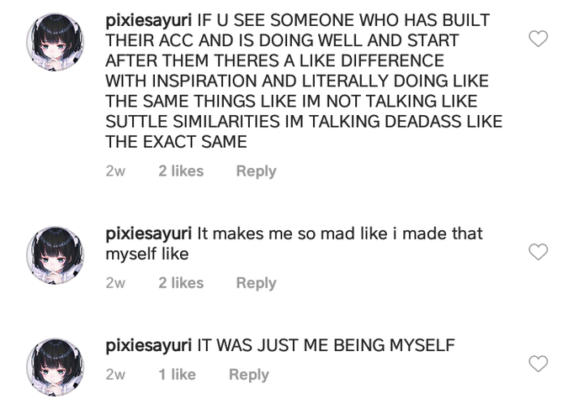Viewport: 584px width, 420px height.
Task: Like the long all-caps comment about copying accounts
Action: [537, 39]
